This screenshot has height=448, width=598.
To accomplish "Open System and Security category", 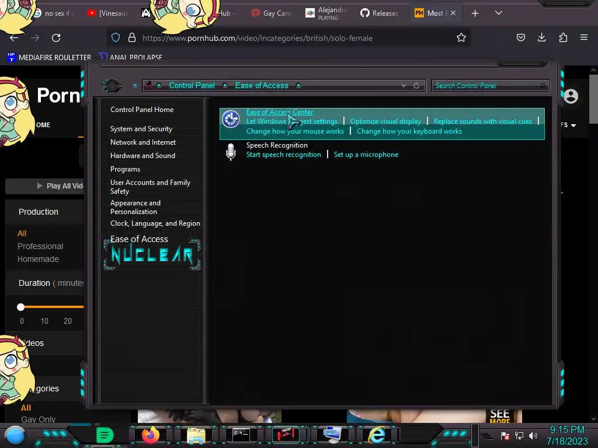I will tap(141, 129).
